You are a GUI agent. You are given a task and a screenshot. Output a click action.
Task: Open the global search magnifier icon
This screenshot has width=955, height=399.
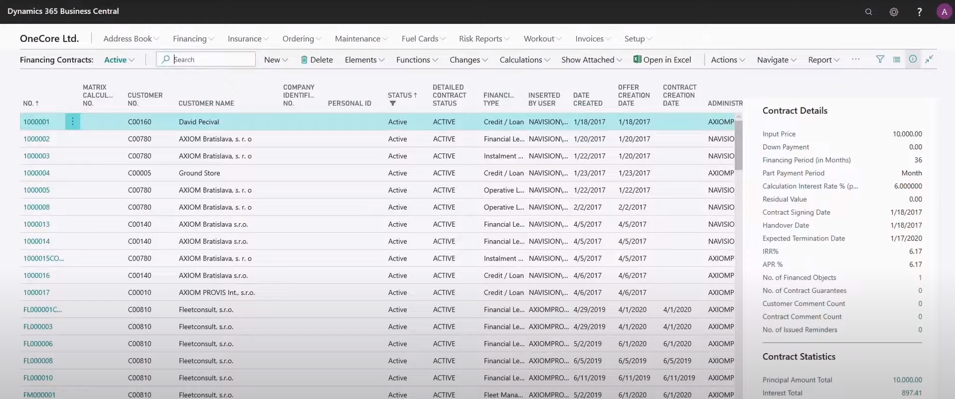coord(868,11)
